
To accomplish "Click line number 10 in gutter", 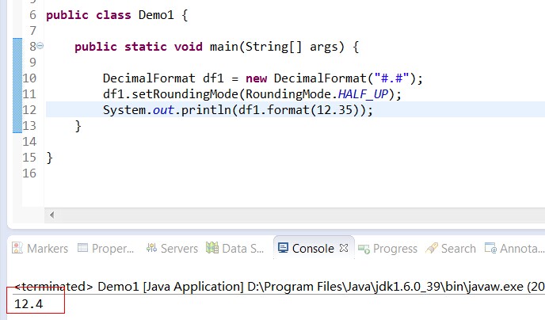I will [29, 78].
